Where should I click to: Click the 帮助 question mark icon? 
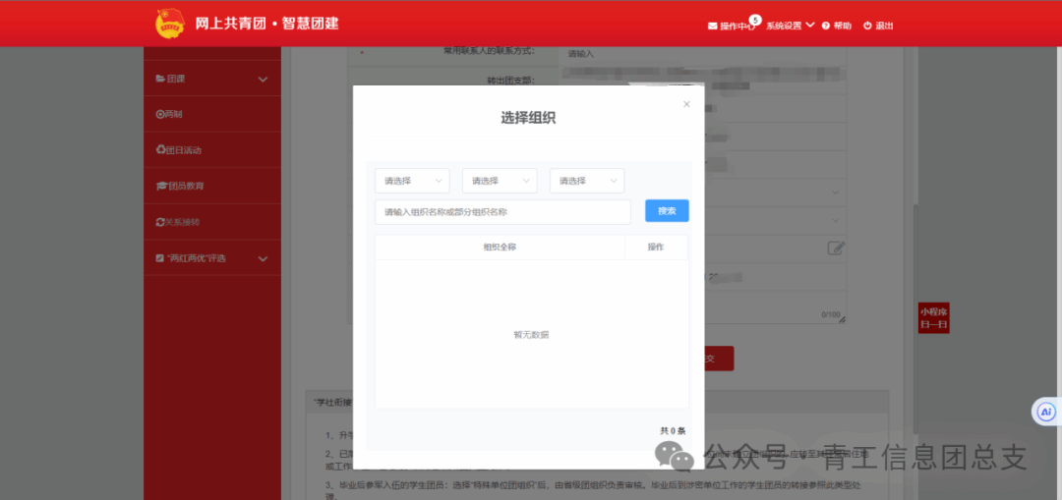coord(826,26)
